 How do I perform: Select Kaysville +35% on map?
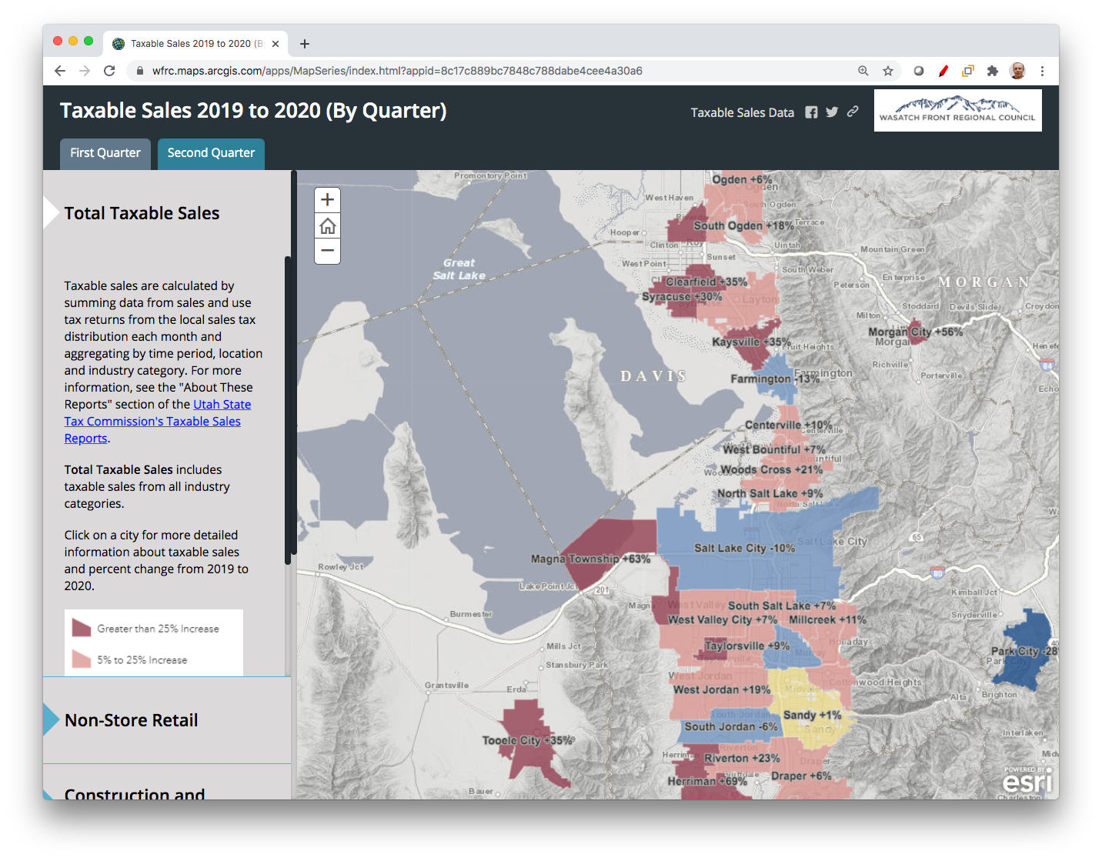[751, 342]
